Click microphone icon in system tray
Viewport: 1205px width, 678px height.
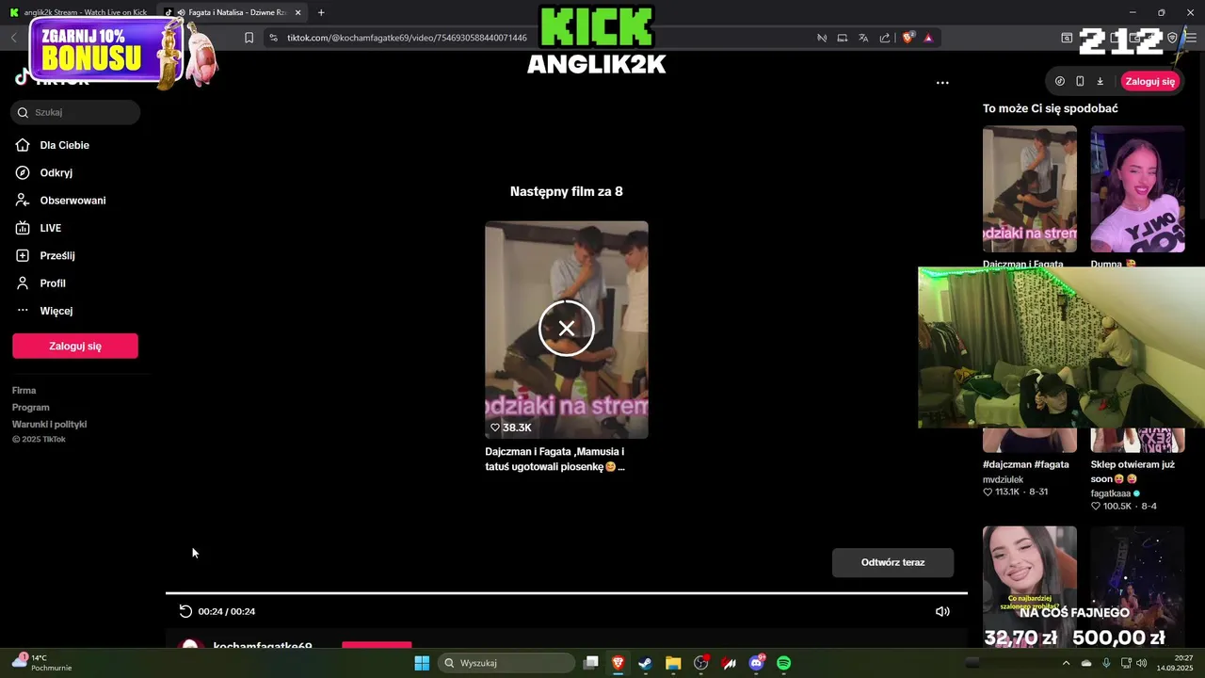[1106, 663]
